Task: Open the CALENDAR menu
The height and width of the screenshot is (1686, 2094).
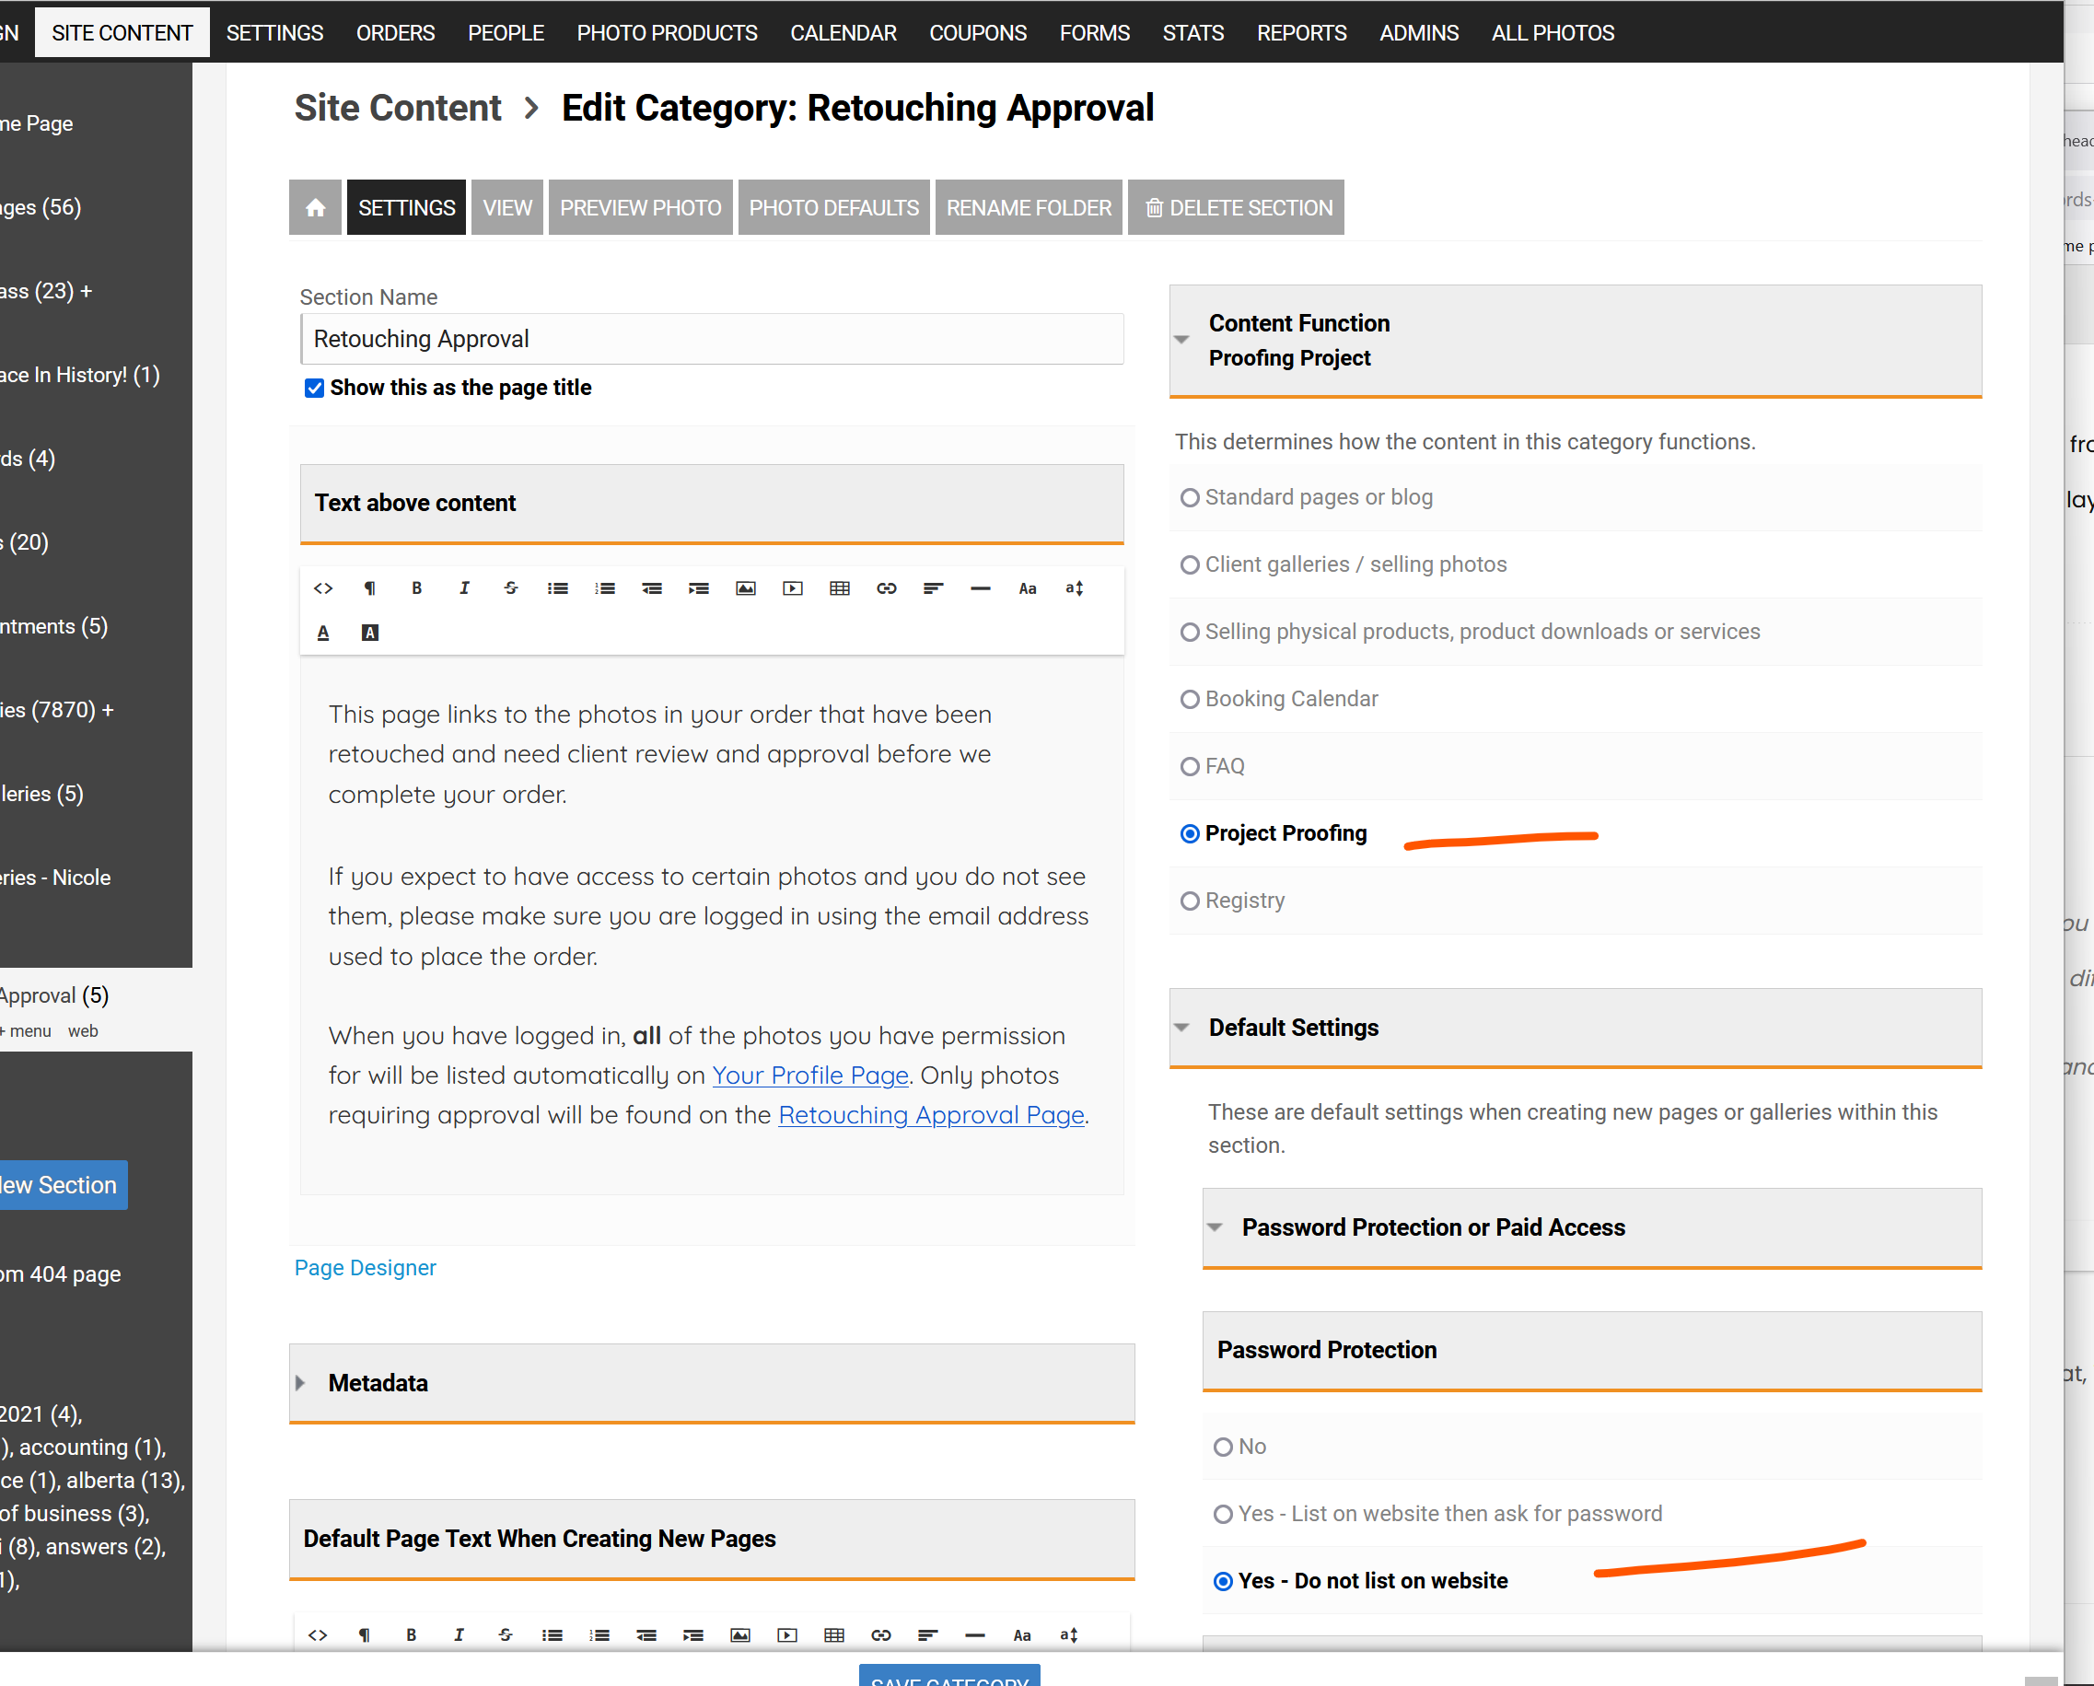Action: (843, 32)
